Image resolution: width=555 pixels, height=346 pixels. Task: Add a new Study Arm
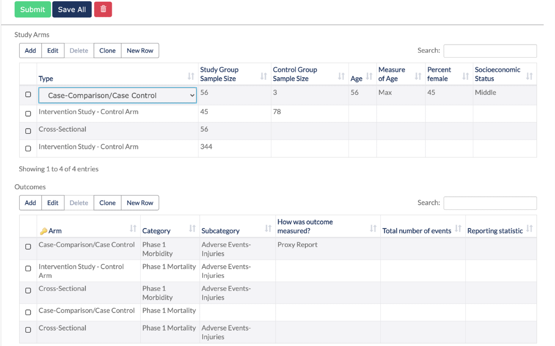coord(30,50)
